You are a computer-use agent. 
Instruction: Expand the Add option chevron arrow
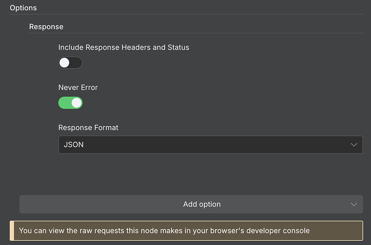coord(354,205)
